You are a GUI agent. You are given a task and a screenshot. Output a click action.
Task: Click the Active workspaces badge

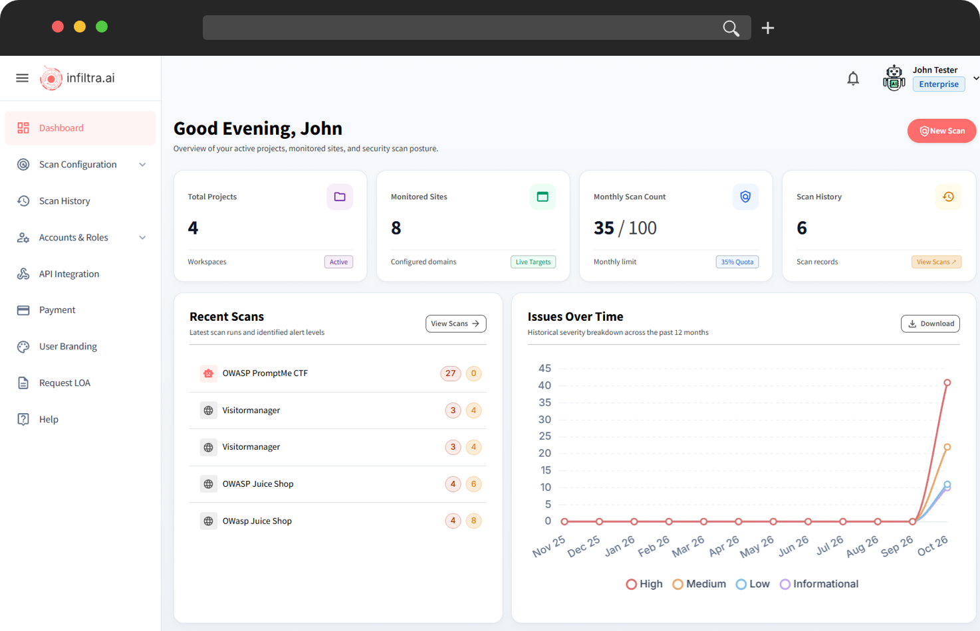pos(338,262)
